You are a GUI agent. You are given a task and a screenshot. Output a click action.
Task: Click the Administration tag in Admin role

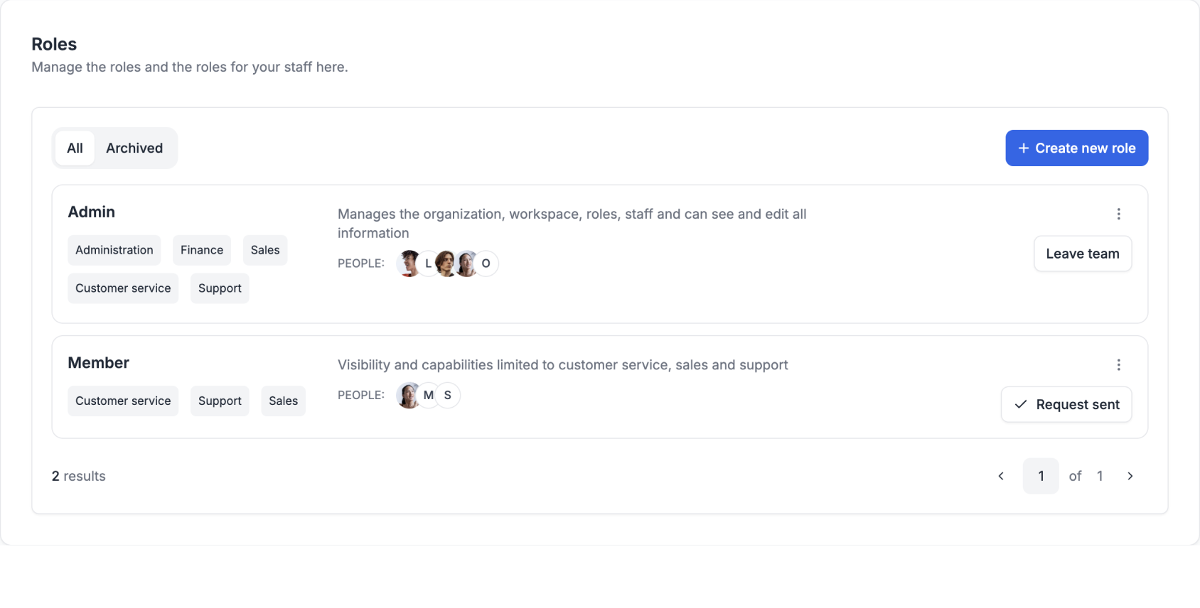114,250
